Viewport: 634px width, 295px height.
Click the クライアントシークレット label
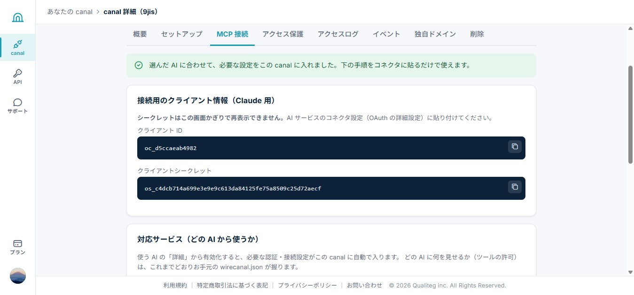[174, 171]
